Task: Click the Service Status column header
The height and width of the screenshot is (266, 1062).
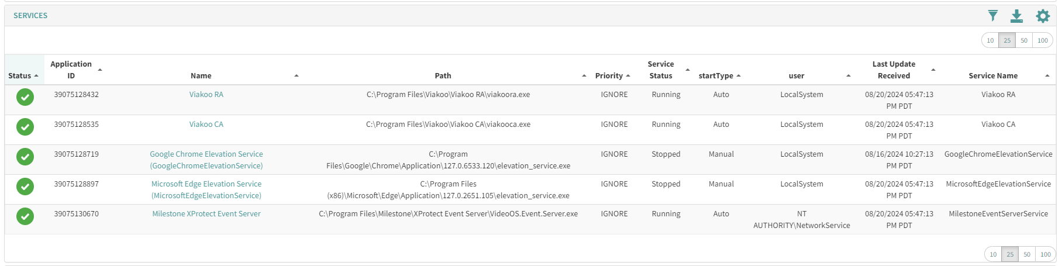Action: click(x=661, y=70)
